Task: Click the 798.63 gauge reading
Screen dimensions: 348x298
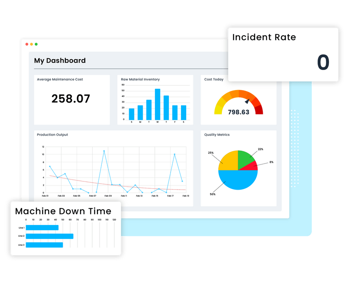Action: coord(238,112)
